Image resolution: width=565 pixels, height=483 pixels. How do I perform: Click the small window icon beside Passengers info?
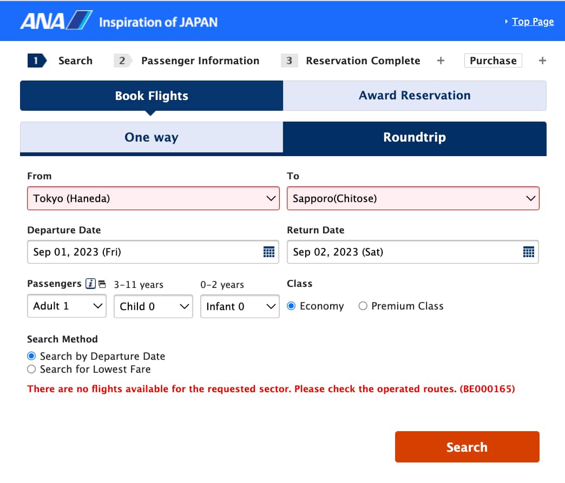[102, 285]
